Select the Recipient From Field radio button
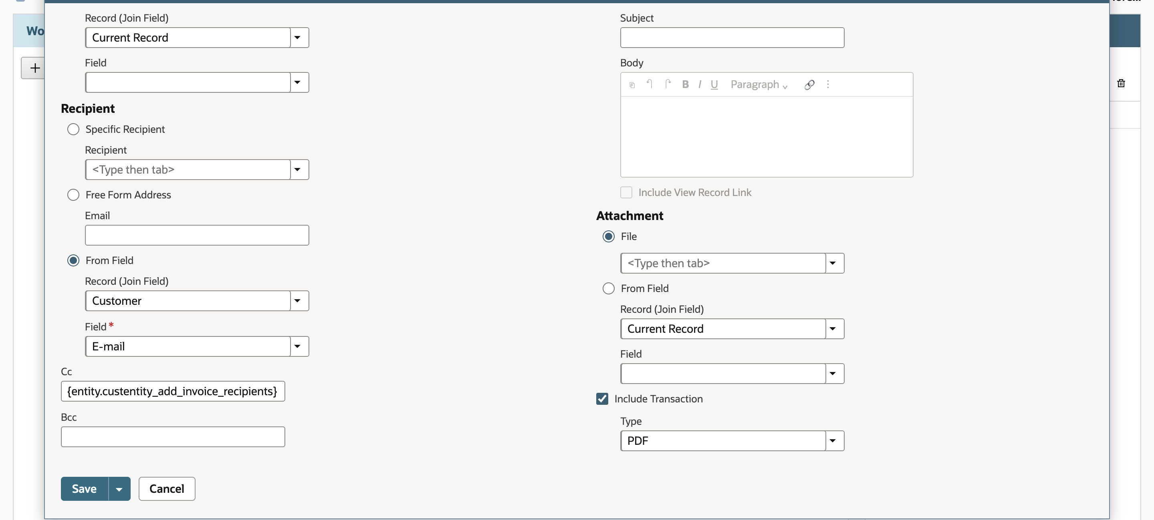The height and width of the screenshot is (520, 1154). click(x=73, y=260)
